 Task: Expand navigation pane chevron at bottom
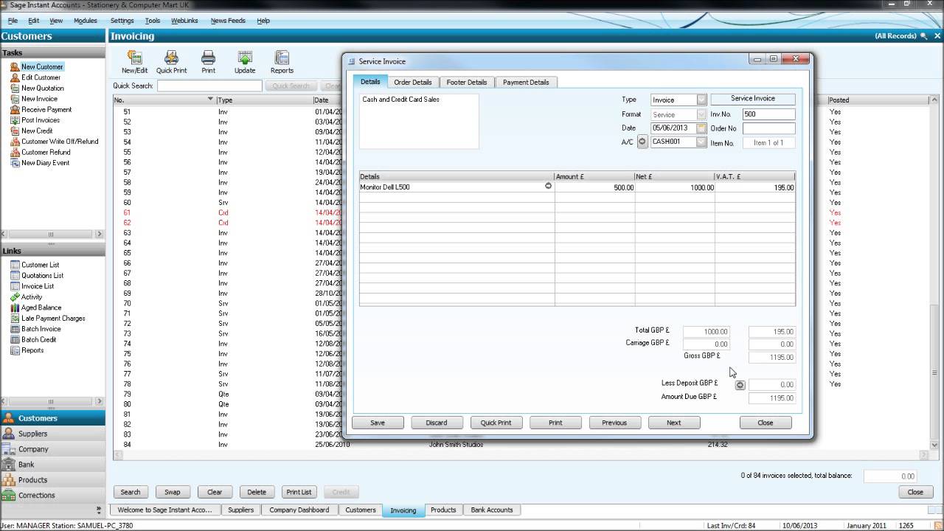[x=99, y=510]
